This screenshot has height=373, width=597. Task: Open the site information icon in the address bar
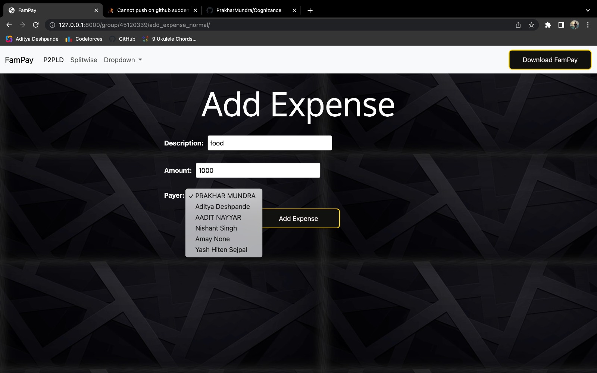tap(52, 25)
